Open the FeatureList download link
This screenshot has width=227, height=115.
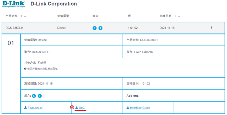point(35,108)
